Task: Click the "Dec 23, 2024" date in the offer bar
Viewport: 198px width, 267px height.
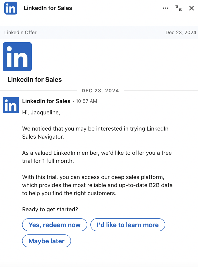Action: coord(181,33)
